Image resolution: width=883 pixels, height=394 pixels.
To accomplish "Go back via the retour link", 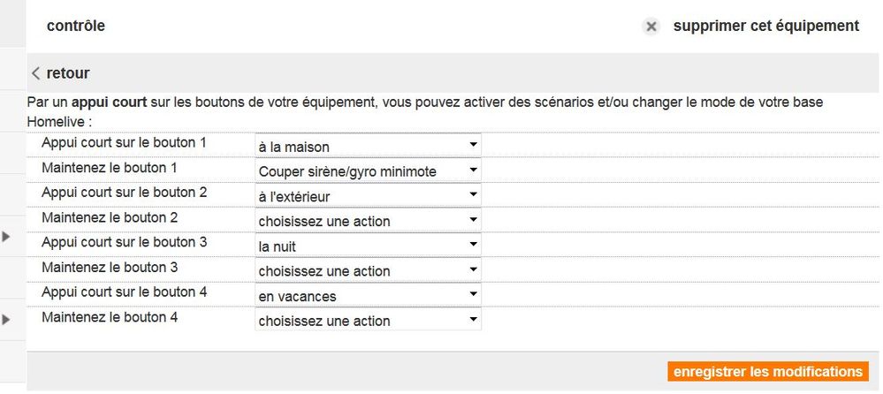I will click(x=67, y=73).
